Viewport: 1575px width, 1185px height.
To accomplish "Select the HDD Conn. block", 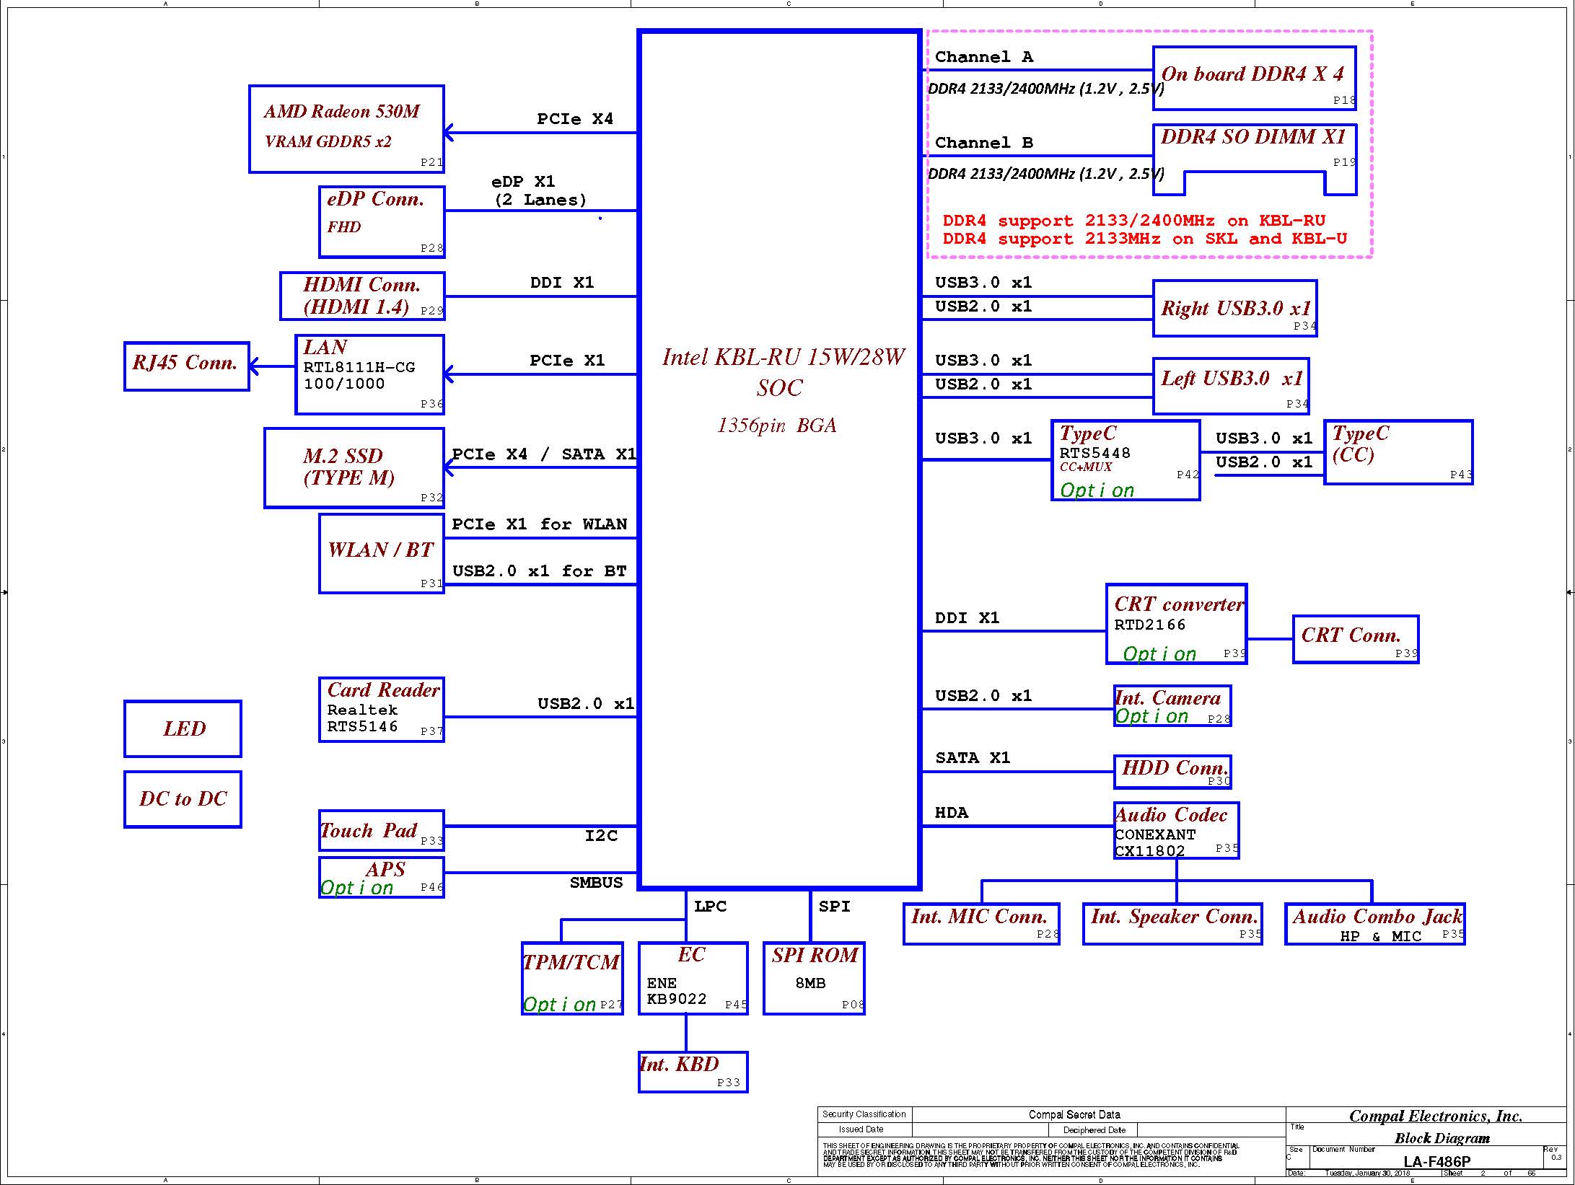I will (x=1172, y=772).
